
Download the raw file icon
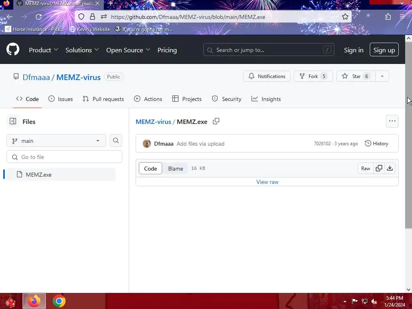click(390, 168)
